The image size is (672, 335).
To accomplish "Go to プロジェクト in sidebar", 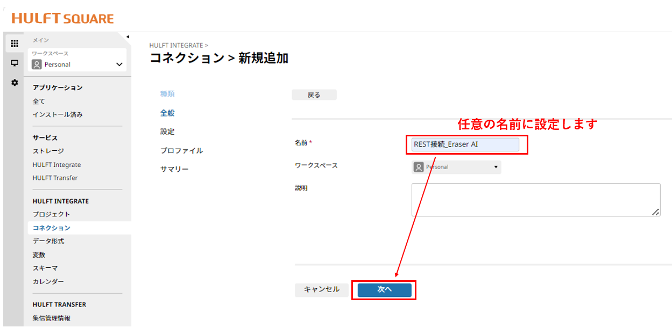I will (x=51, y=215).
